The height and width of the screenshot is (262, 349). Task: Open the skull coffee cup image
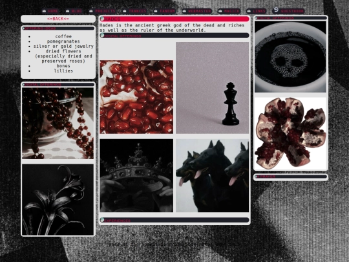[x=290, y=56]
